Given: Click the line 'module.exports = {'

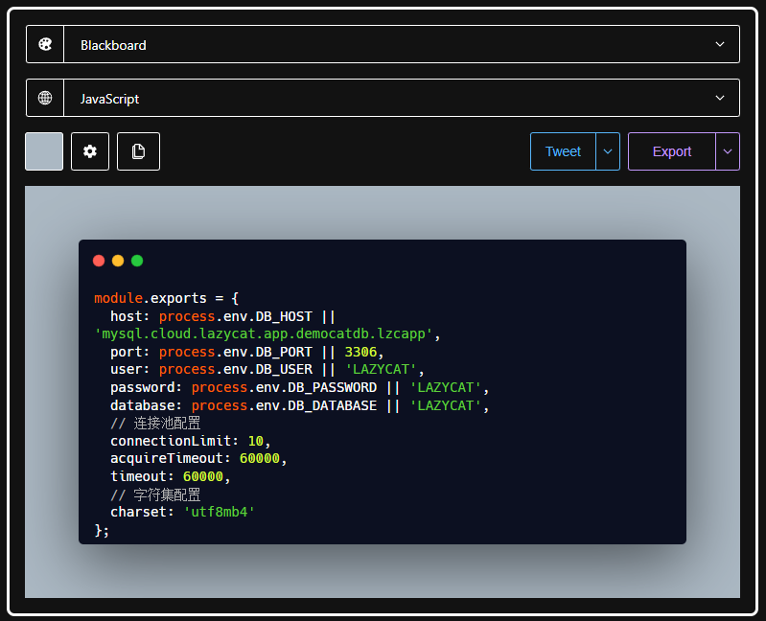Looking at the screenshot, I should click(167, 298).
